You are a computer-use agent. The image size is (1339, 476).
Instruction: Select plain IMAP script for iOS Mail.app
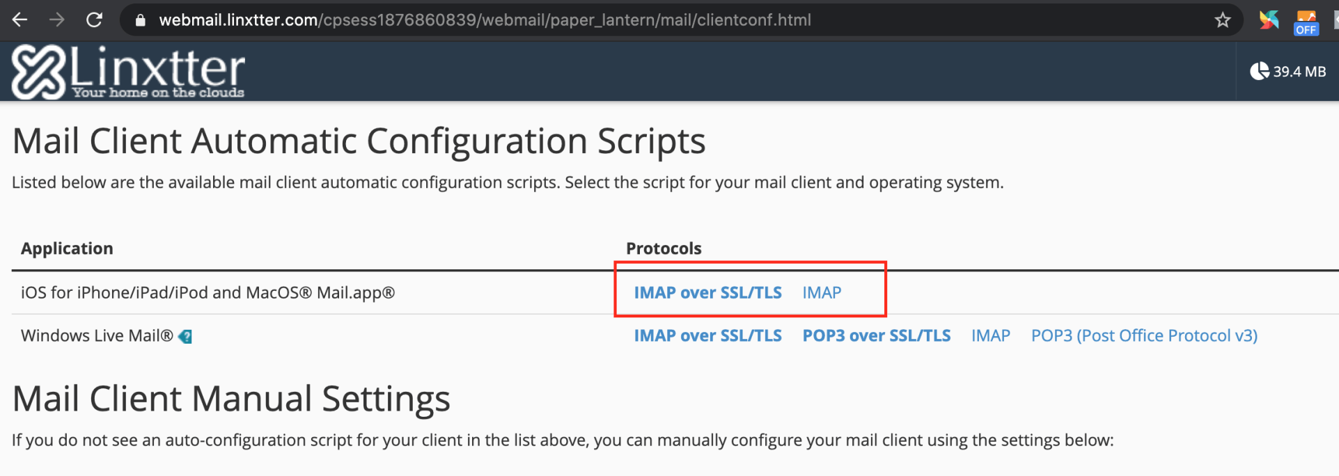point(822,293)
